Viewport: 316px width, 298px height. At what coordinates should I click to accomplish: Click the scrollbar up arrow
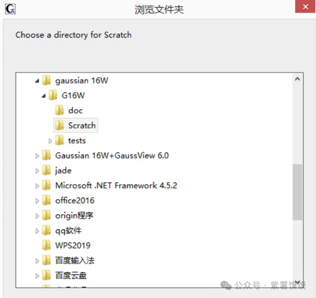coord(297,79)
